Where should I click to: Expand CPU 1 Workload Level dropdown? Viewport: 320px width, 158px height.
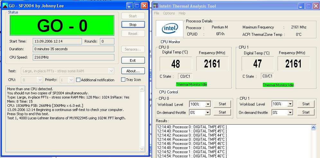(290, 104)
